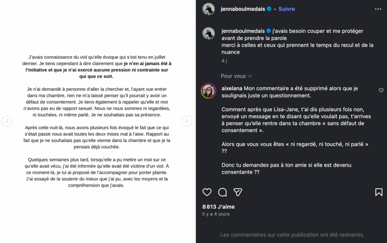The width and height of the screenshot is (387, 243).
Task: Go to the next carousel slide
Action: click(187, 121)
